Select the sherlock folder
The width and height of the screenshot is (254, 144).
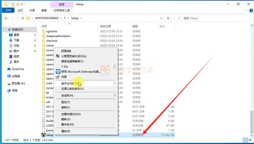[x=52, y=41]
